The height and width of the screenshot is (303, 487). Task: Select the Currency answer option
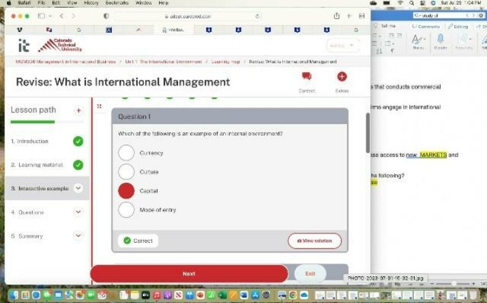pyautogui.click(x=126, y=153)
